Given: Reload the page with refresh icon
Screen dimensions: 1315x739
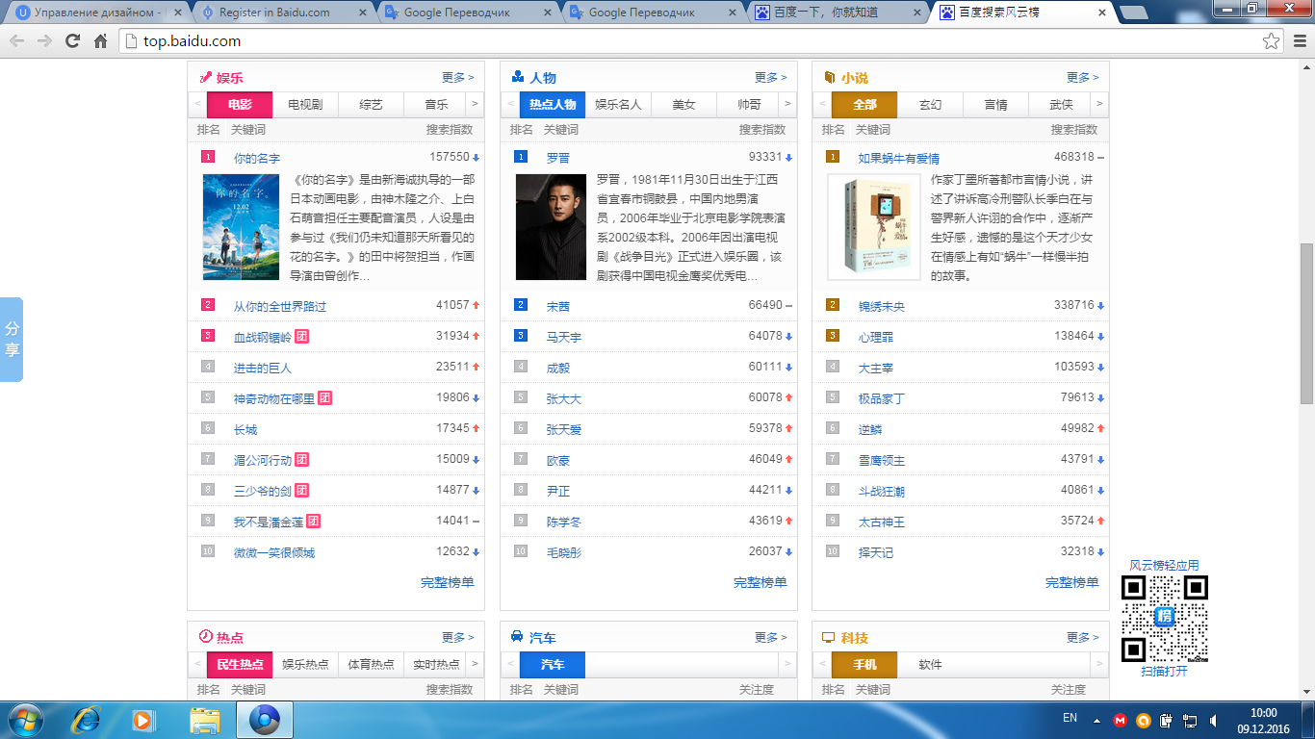Looking at the screenshot, I should [72, 41].
